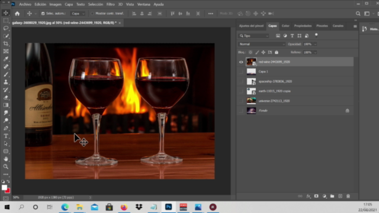
Task: Select the Gradient tool
Action: pos(6,105)
